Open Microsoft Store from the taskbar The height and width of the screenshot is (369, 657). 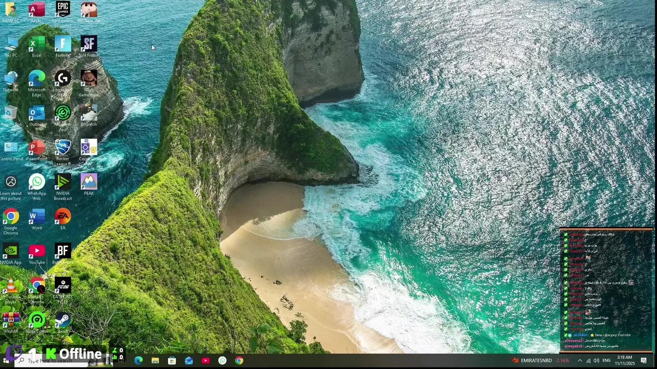[172, 361]
